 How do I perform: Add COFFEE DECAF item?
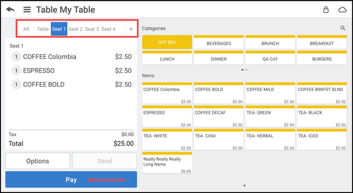pyautogui.click(x=218, y=116)
